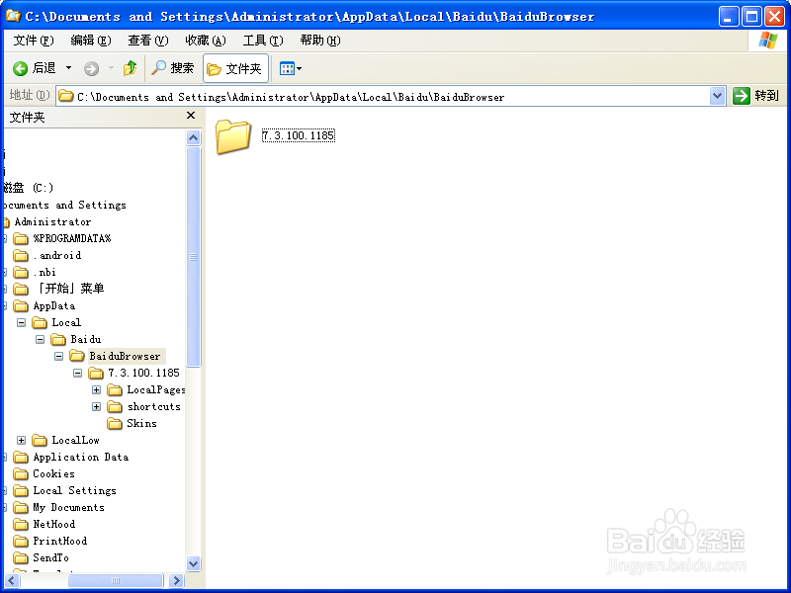Open the Help (帮助) menu

320,41
